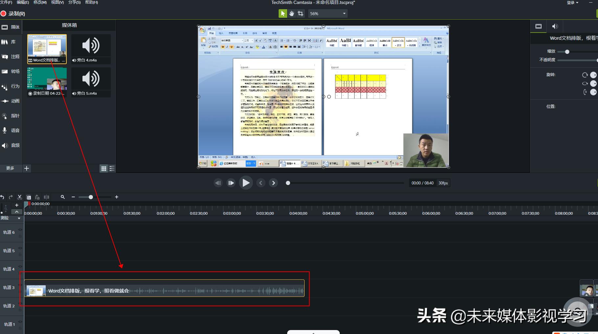This screenshot has height=334, width=598.
Task: Open the 文件(F) menu
Action: point(6,2)
